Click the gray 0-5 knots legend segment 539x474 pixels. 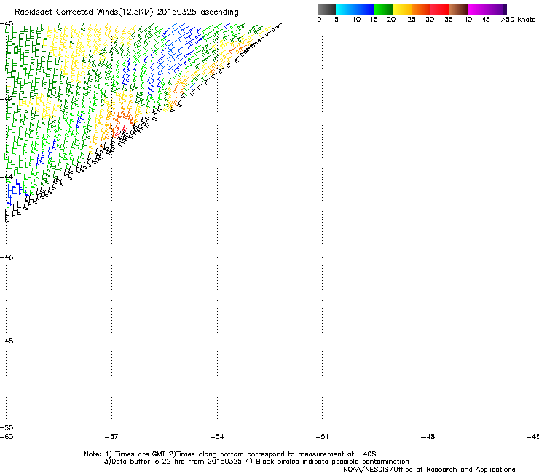tap(326, 9)
